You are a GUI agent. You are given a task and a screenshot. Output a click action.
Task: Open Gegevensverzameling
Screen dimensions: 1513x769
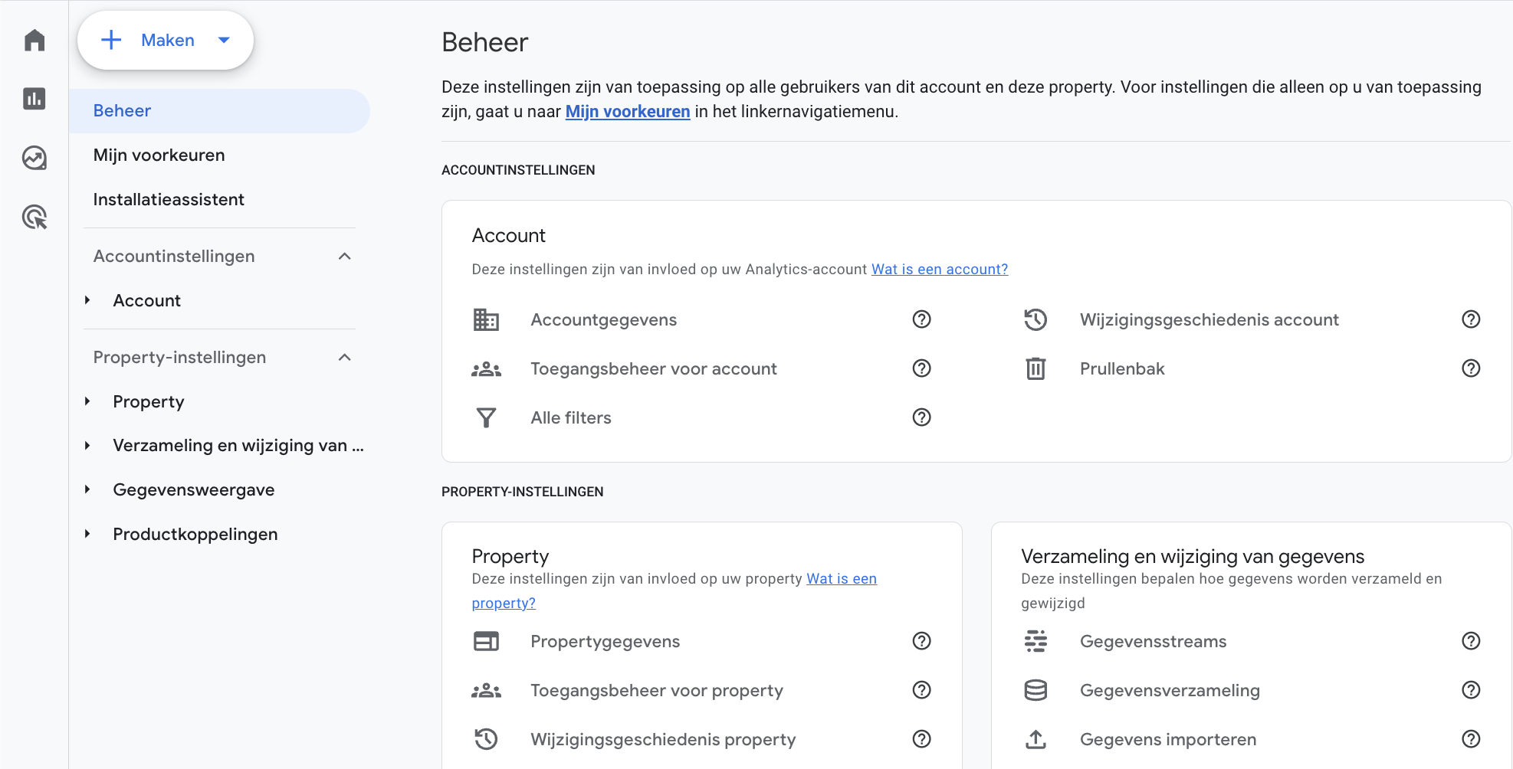point(1170,691)
